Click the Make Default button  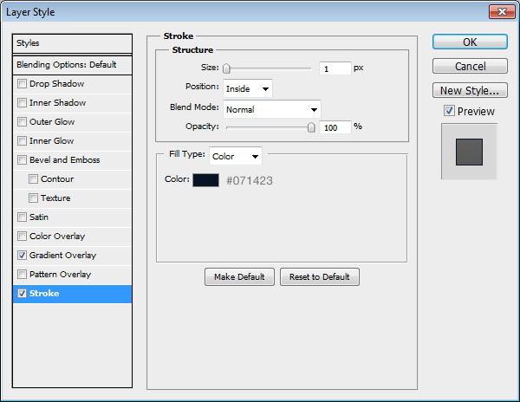(x=239, y=276)
